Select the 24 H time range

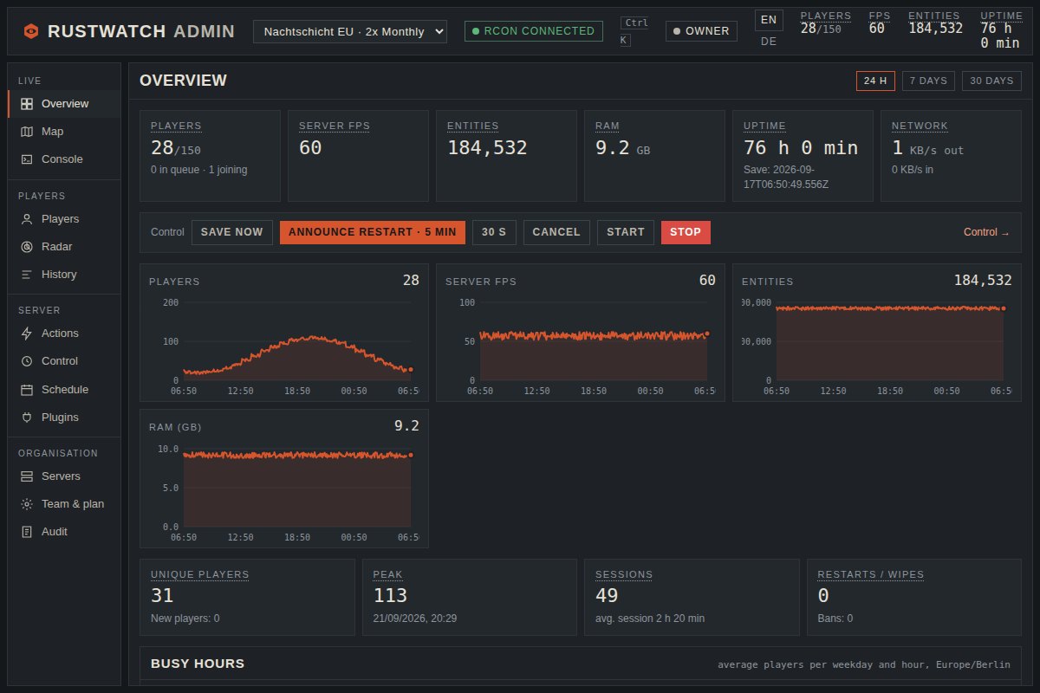click(875, 81)
